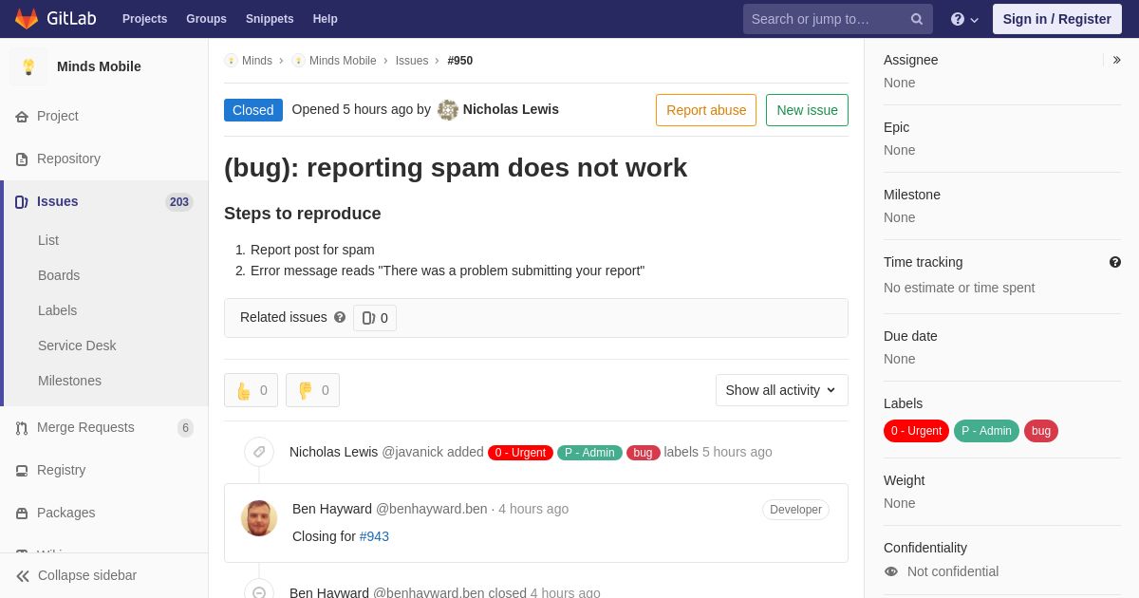1139x598 pixels.
Task: Click the Packages box icon
Action: pos(22,514)
